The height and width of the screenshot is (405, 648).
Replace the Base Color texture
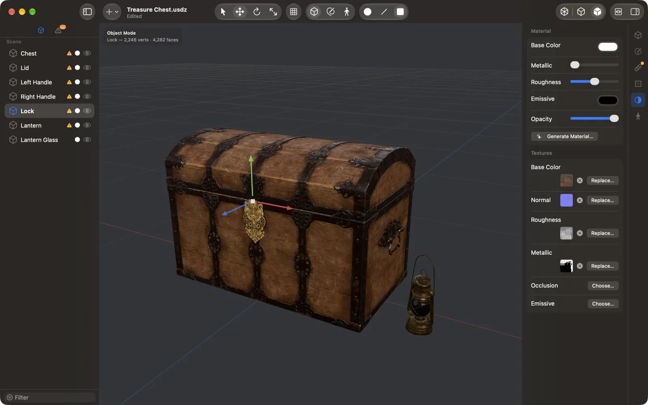603,181
